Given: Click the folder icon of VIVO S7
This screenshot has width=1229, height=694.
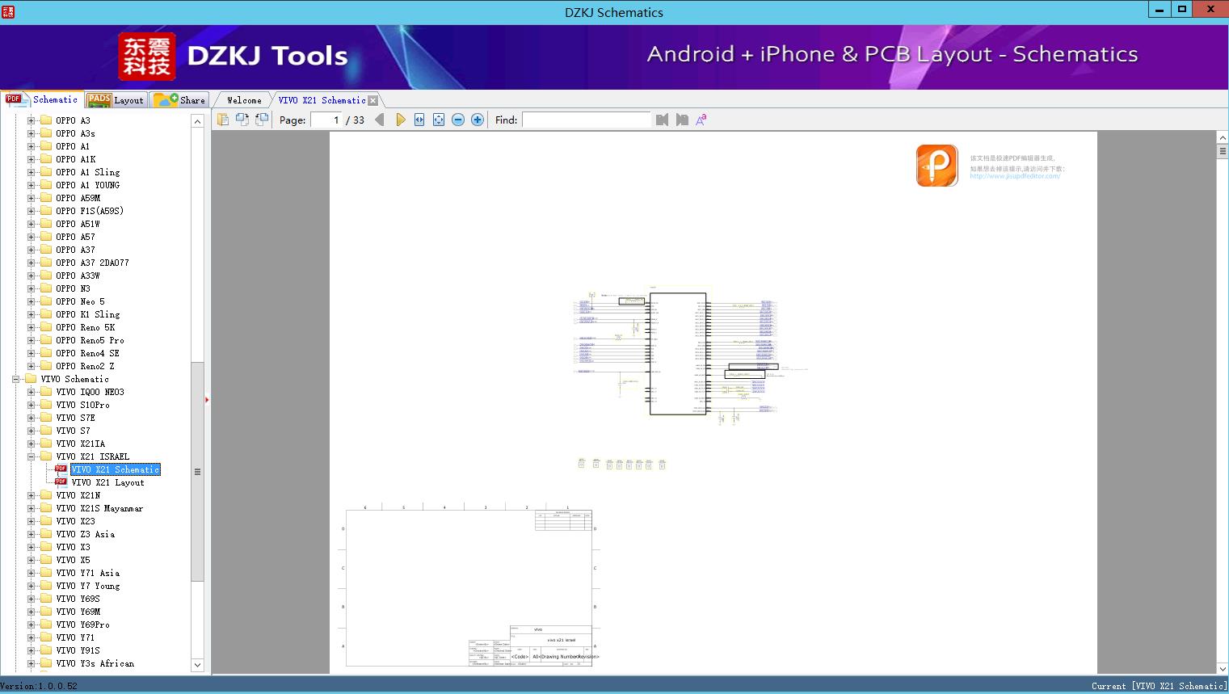Looking at the screenshot, I should tap(46, 431).
